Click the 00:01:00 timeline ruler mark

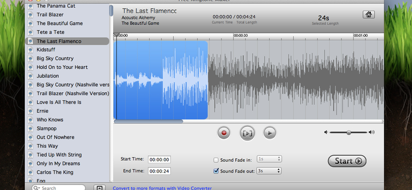(x=361, y=35)
